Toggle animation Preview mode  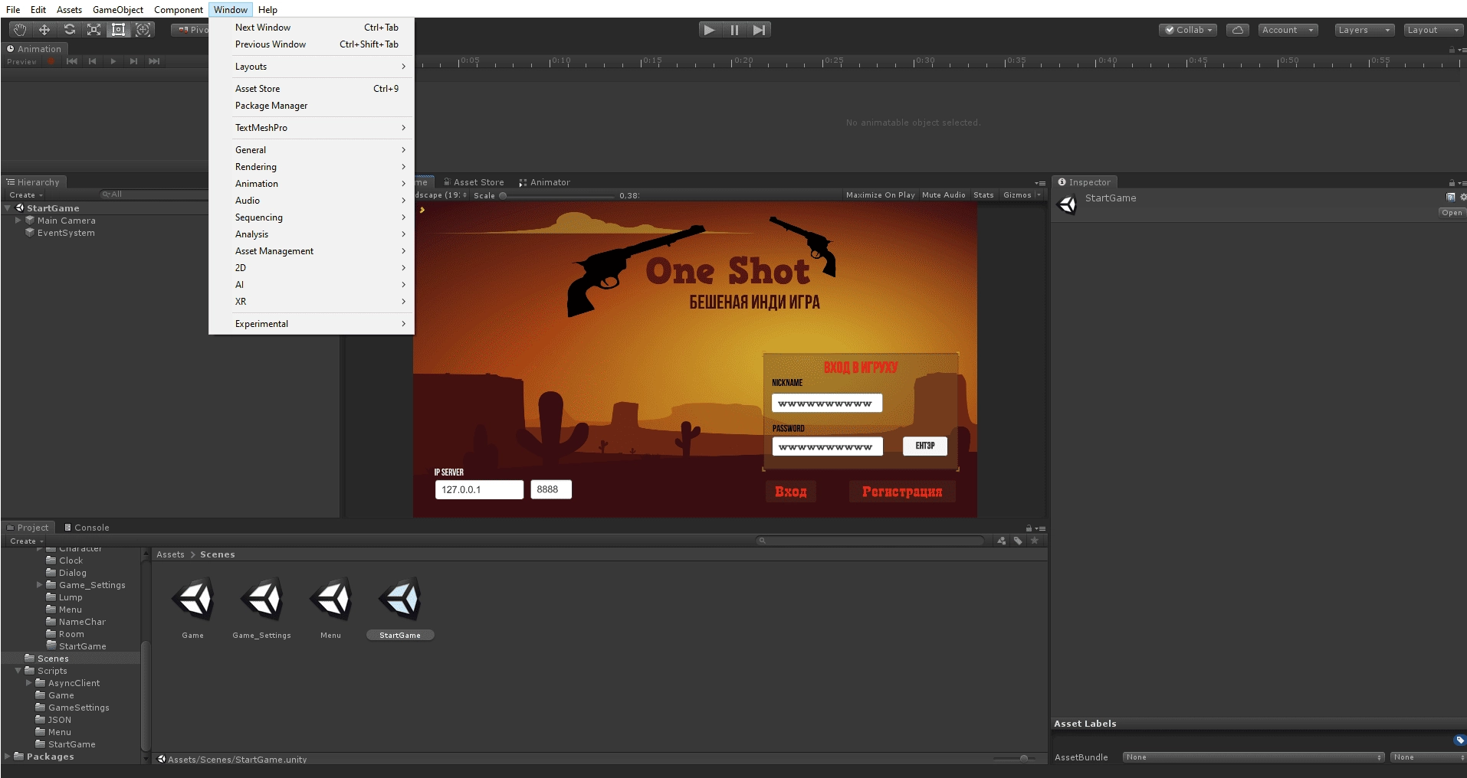tap(21, 61)
